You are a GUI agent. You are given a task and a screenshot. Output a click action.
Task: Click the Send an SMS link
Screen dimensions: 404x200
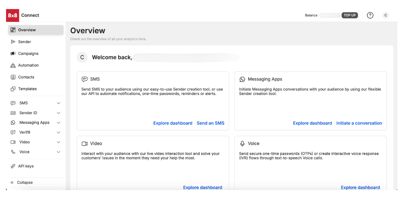click(x=210, y=123)
